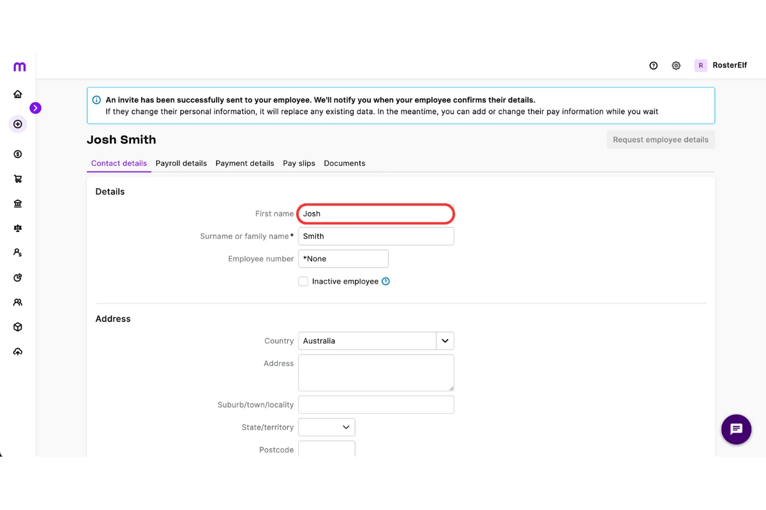The height and width of the screenshot is (510, 766).
Task: Open the Documents tab
Action: point(345,163)
